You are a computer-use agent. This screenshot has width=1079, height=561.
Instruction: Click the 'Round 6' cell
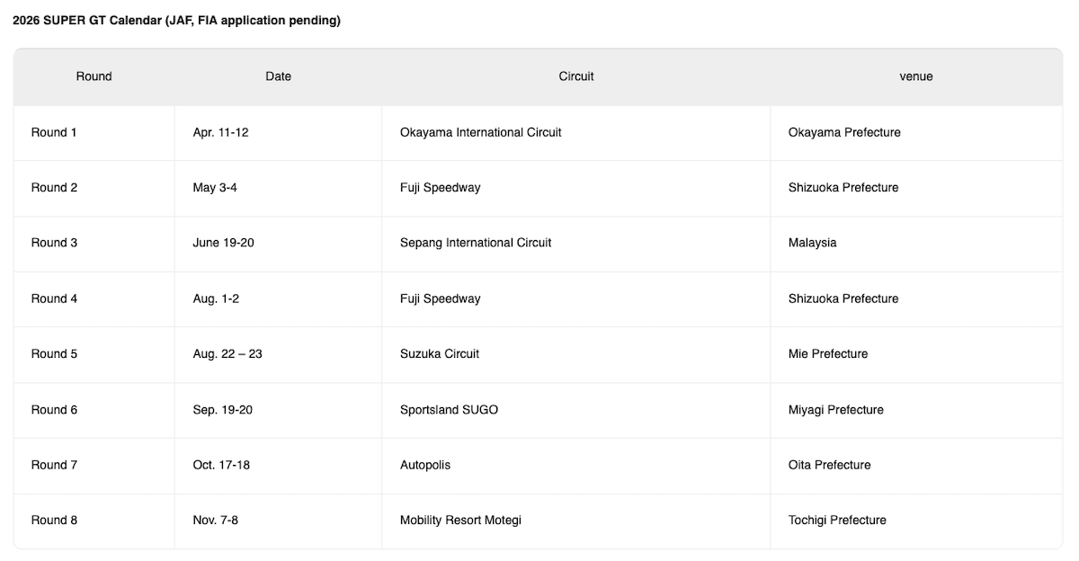tap(94, 410)
